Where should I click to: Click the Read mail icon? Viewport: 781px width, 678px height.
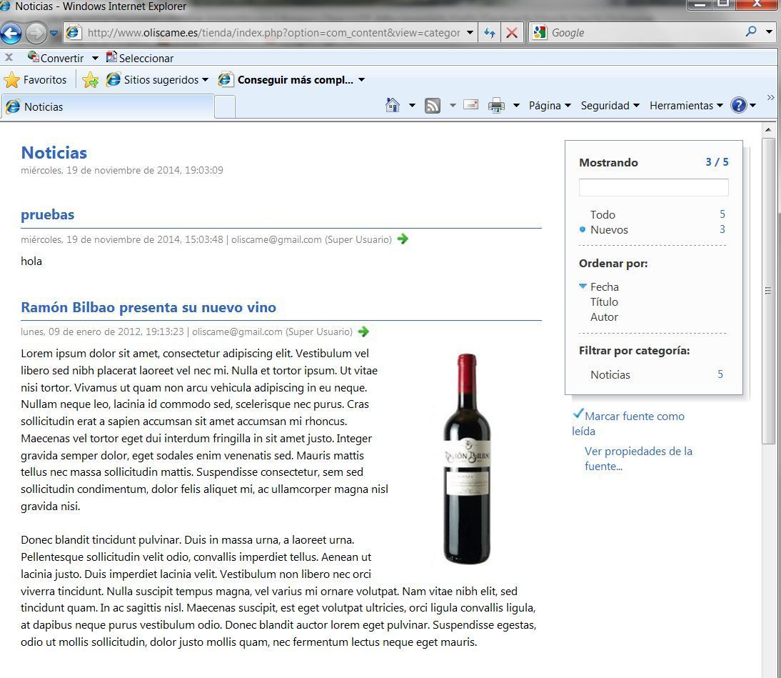tap(470, 105)
